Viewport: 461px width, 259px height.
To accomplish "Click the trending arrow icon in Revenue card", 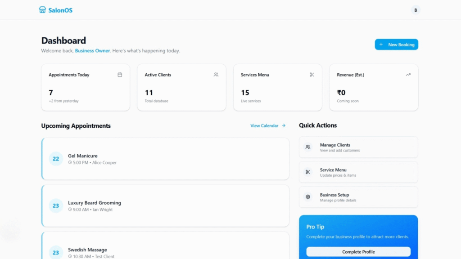I will [408, 75].
